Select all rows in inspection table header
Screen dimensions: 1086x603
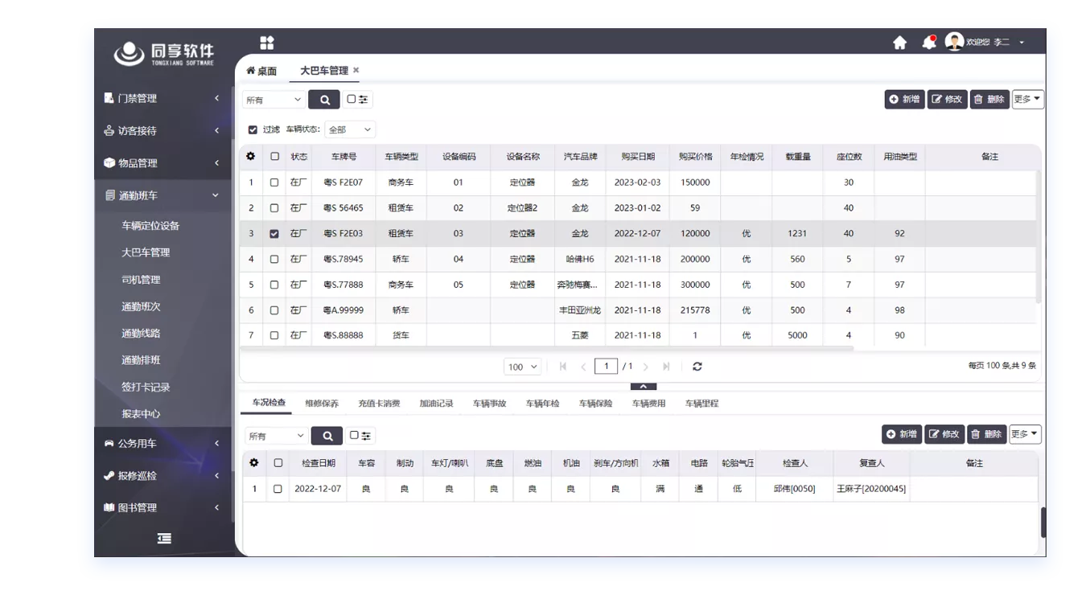pyautogui.click(x=278, y=463)
